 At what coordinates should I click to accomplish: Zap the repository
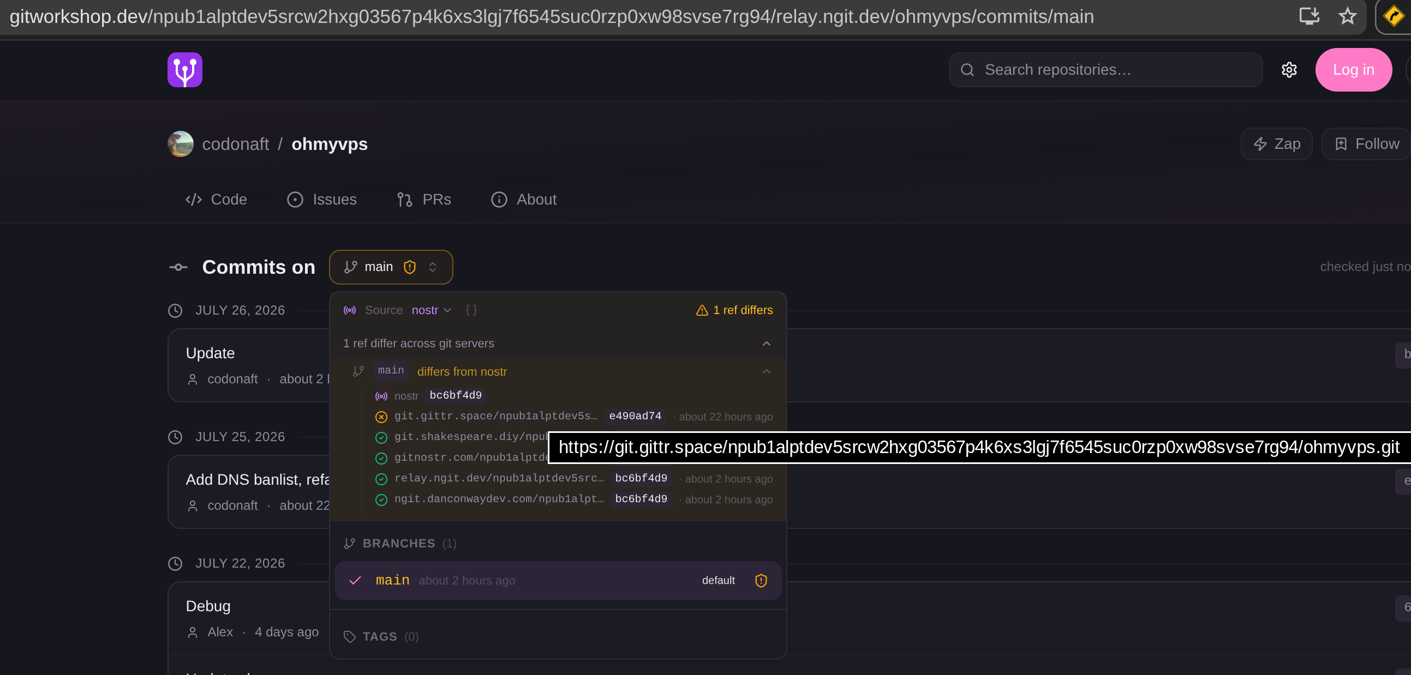pyautogui.click(x=1276, y=144)
